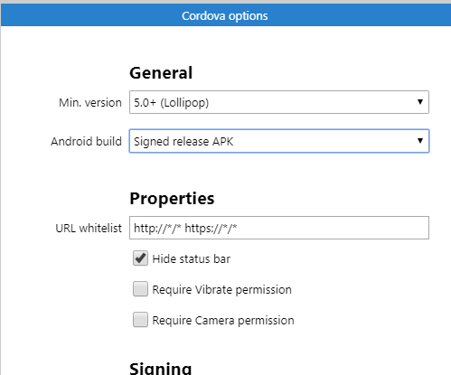Click the Hide status bar label

point(192,258)
